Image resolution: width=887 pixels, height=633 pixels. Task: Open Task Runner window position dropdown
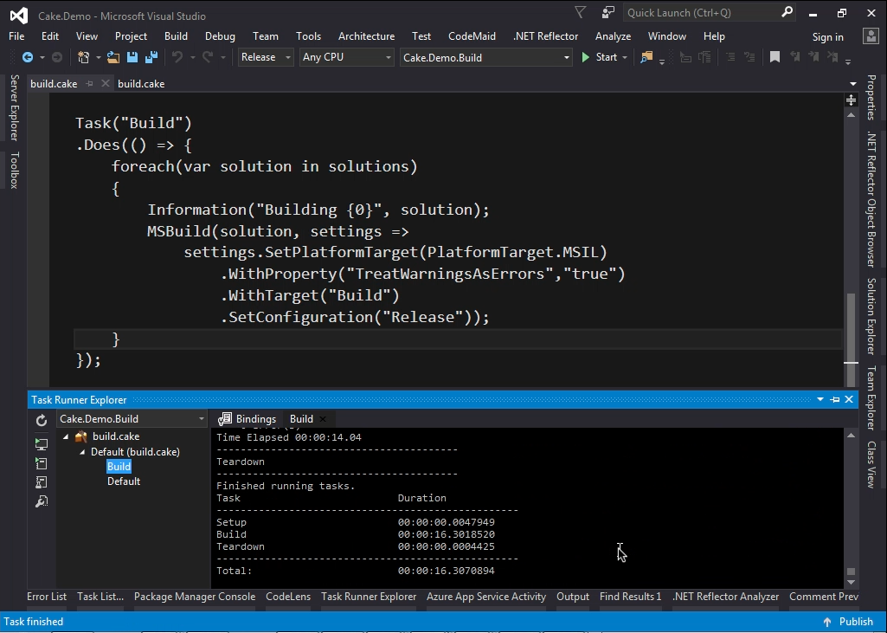click(820, 400)
